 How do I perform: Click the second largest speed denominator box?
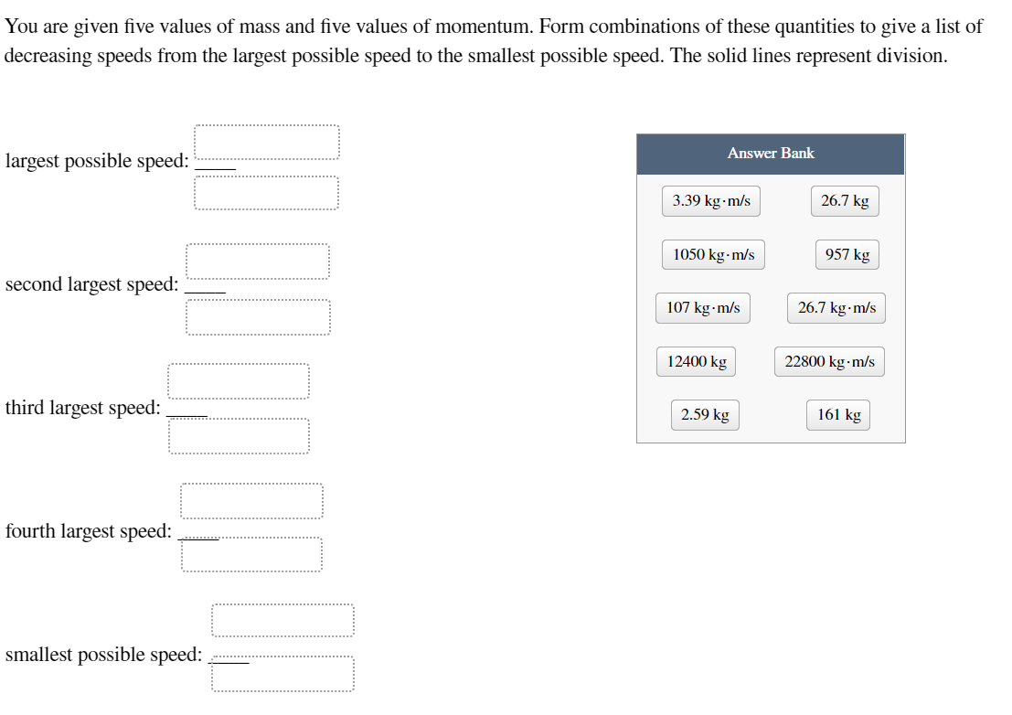[x=258, y=315]
